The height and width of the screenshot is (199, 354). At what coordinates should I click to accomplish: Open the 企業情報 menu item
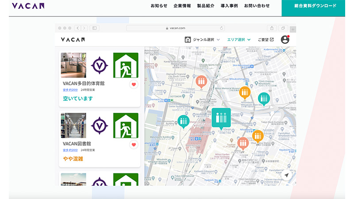(182, 6)
